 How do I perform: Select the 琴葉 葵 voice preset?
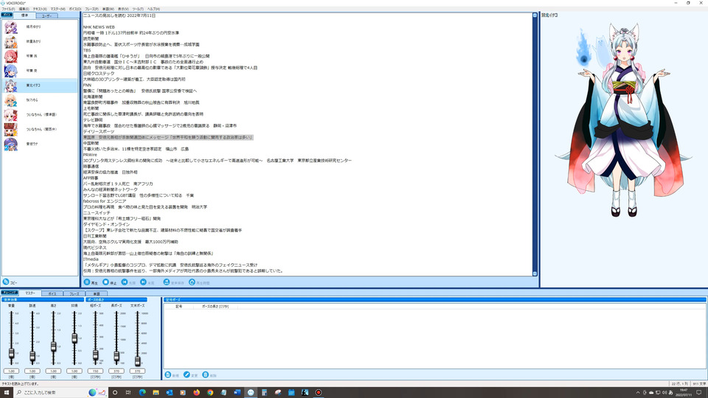point(40,71)
